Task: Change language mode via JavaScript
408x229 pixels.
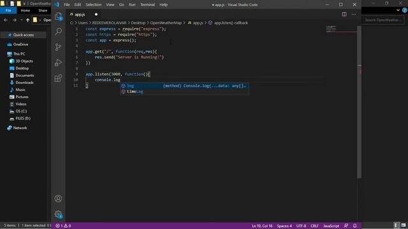Action: point(331,226)
